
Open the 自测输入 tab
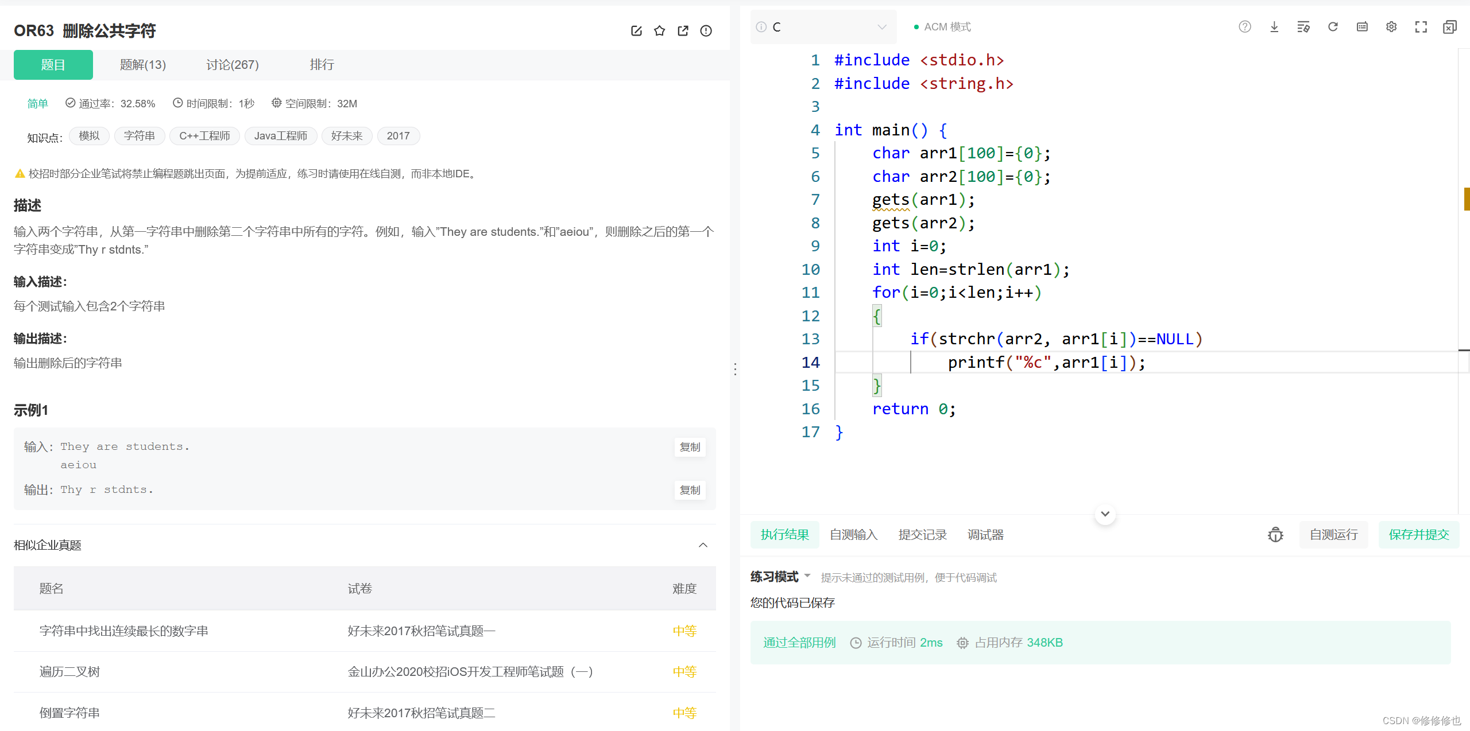click(x=853, y=535)
